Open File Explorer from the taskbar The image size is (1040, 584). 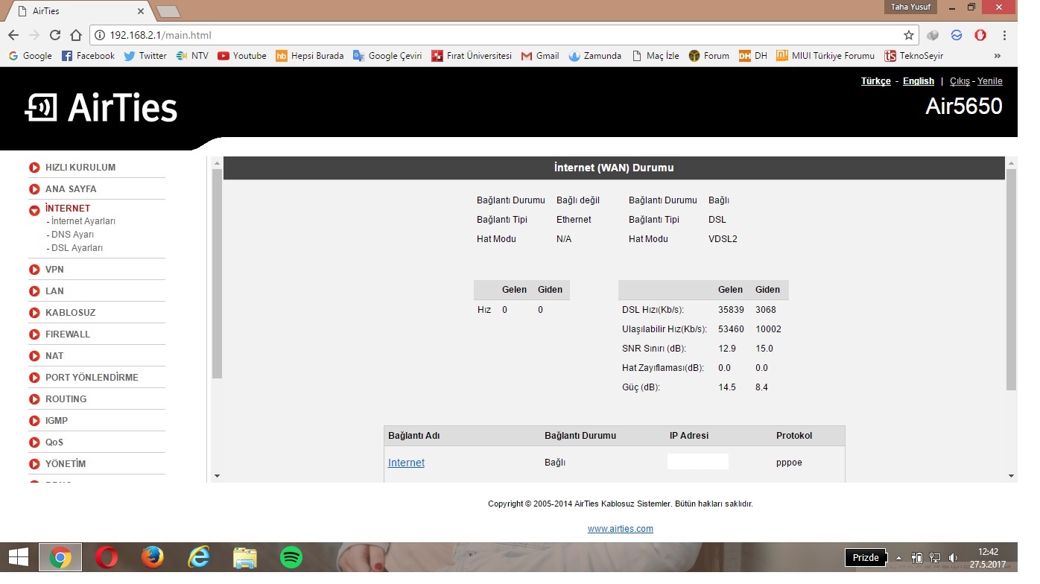click(x=245, y=557)
